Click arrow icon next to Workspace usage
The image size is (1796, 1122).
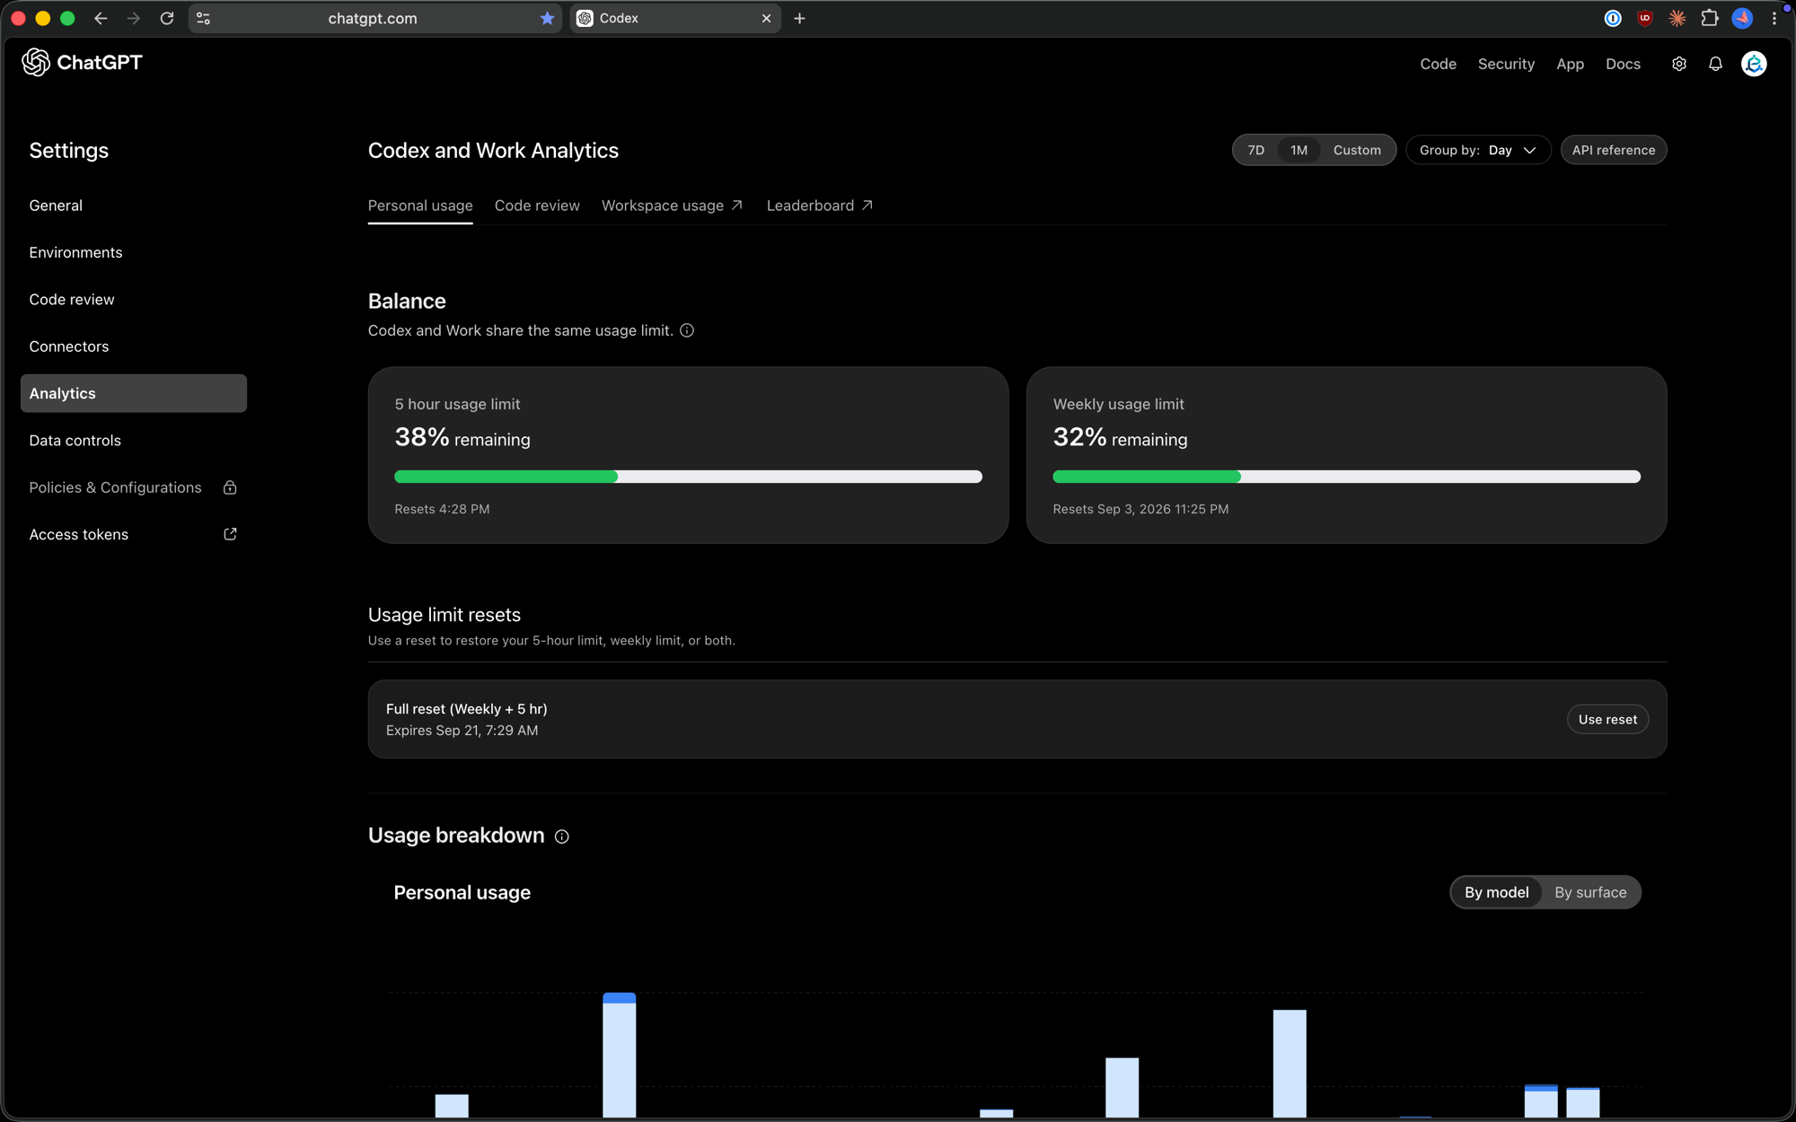737,206
